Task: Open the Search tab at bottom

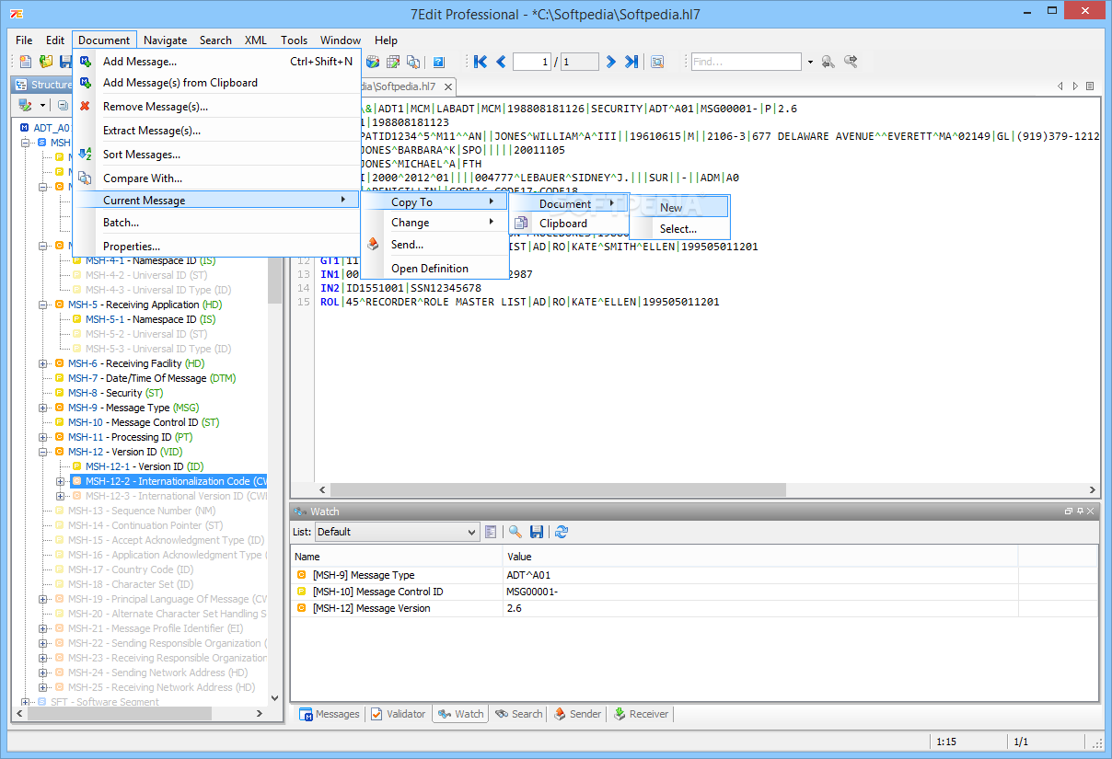Action: 518,714
